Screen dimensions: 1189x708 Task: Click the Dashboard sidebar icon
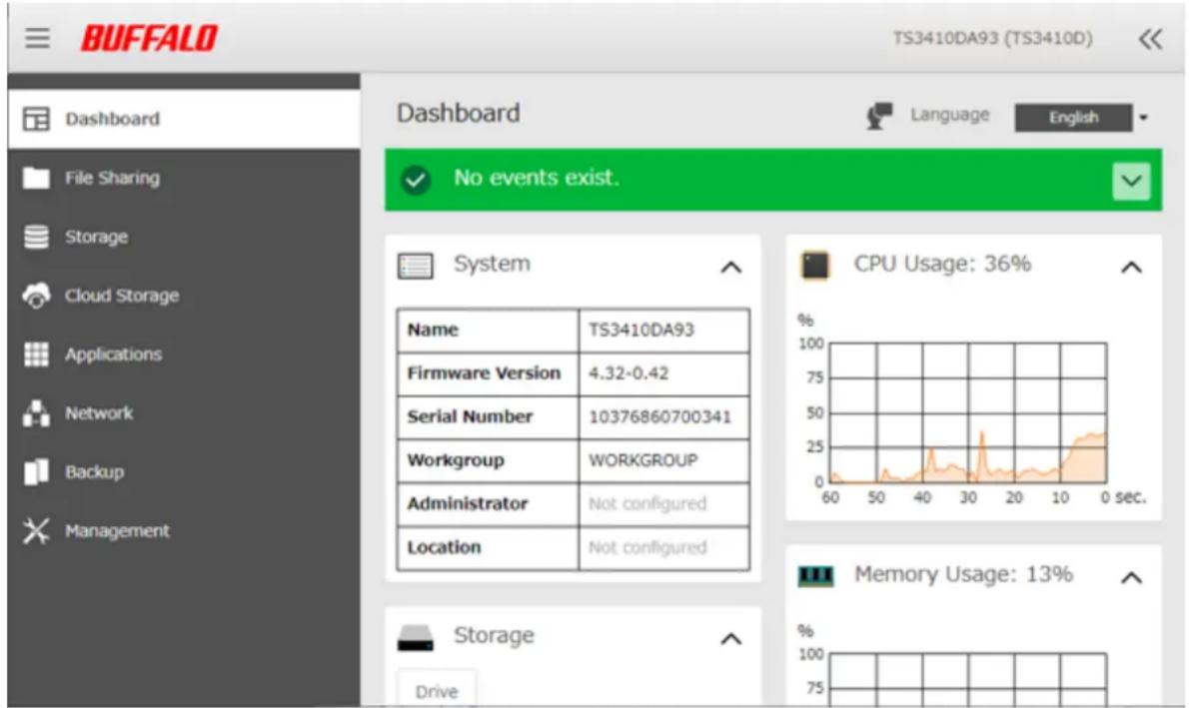pos(36,119)
